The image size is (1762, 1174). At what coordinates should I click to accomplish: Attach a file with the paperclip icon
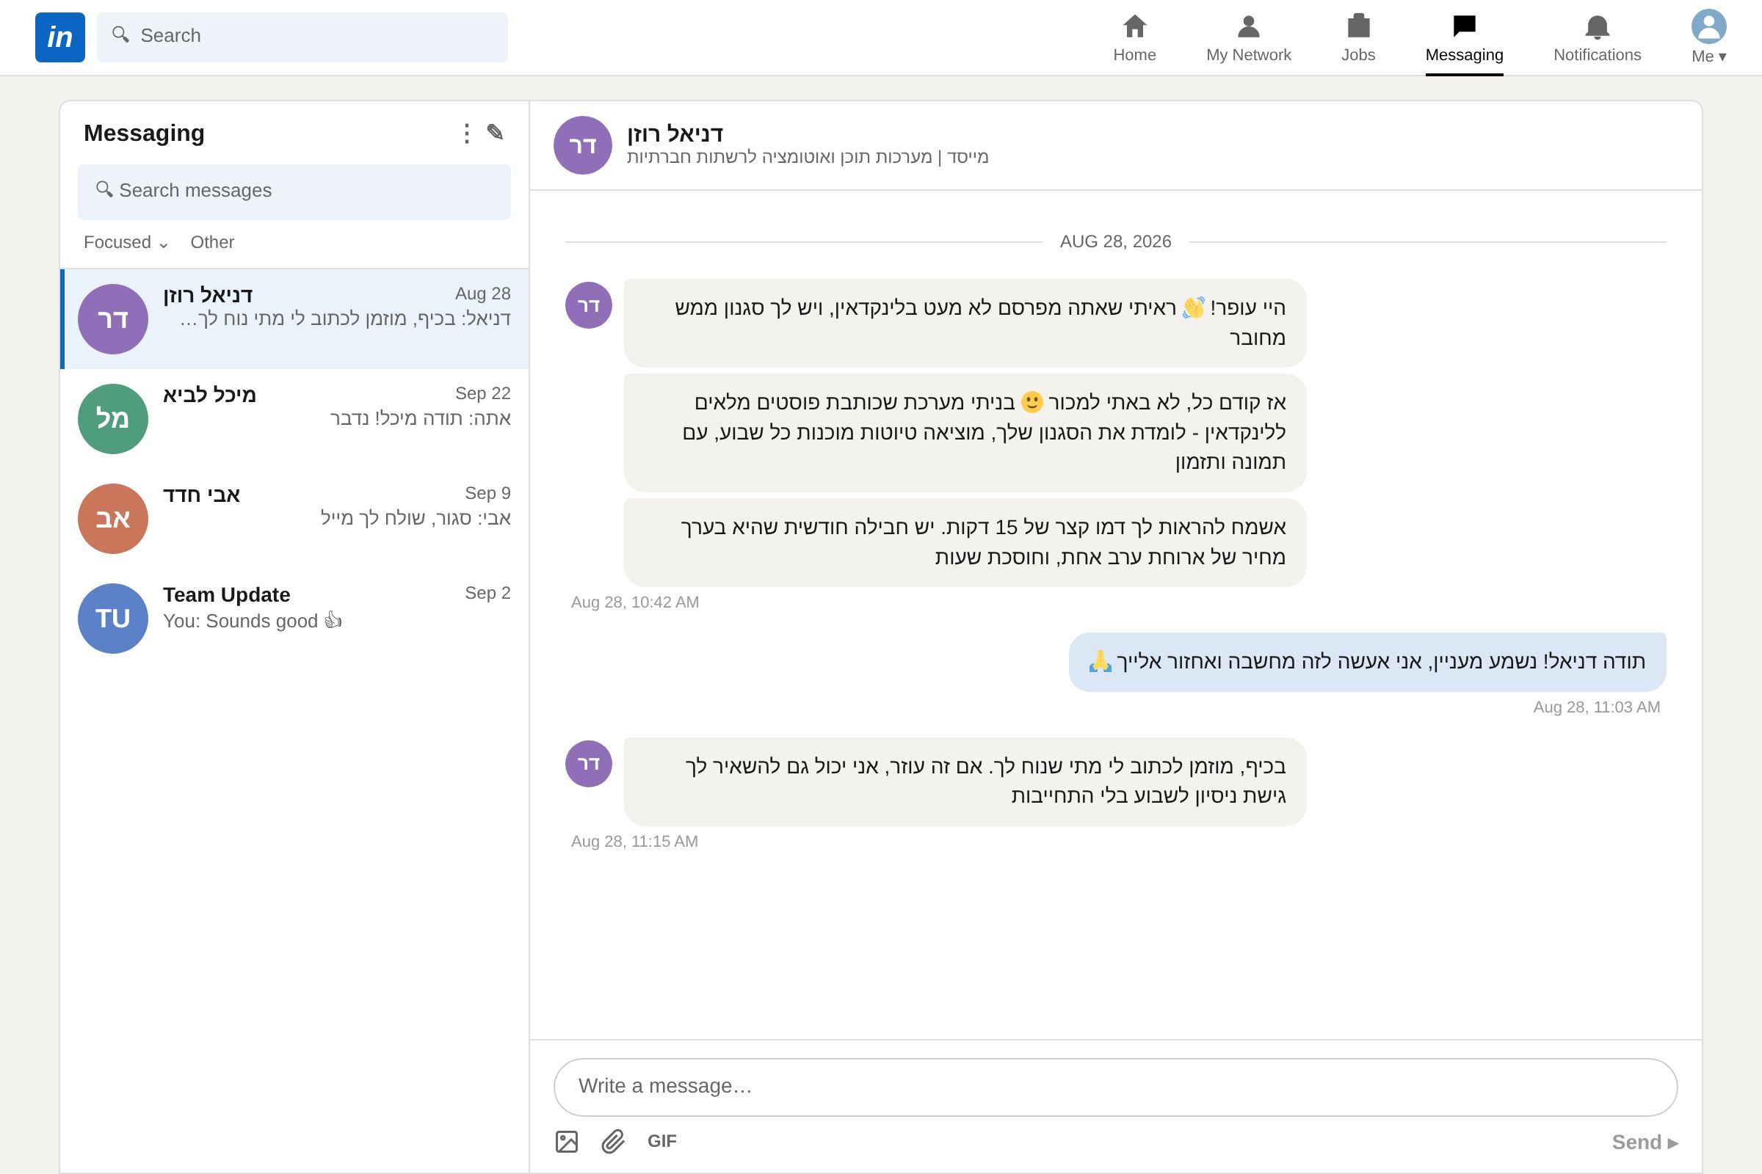(x=613, y=1142)
